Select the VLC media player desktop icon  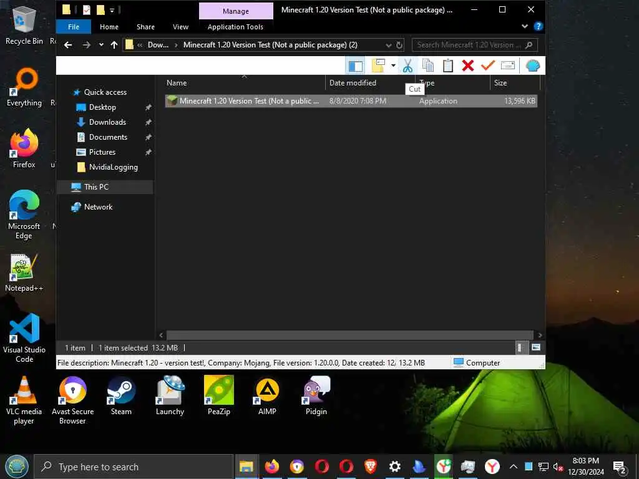[24, 400]
